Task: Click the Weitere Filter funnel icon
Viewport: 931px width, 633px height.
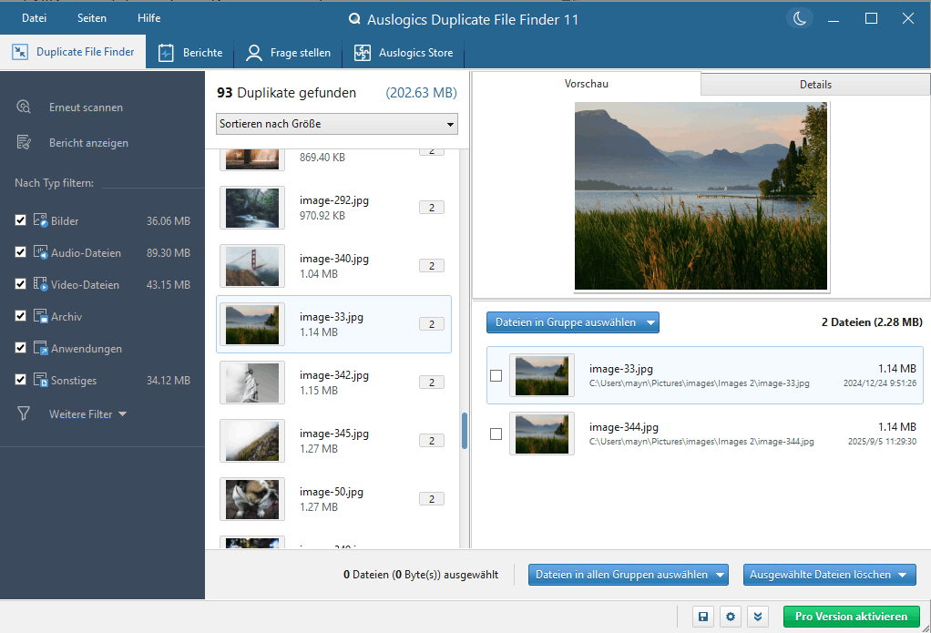Action: (23, 413)
